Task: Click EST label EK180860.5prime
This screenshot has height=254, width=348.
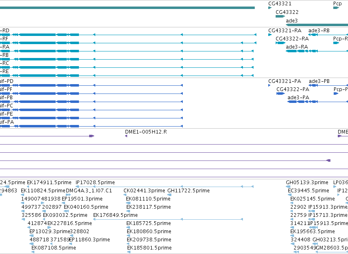Action: click(149, 232)
